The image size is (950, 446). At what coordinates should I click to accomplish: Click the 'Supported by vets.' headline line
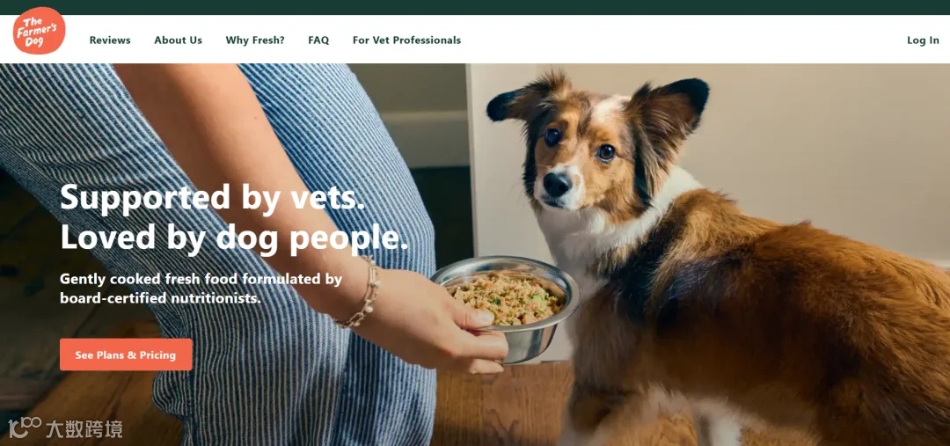pos(213,198)
